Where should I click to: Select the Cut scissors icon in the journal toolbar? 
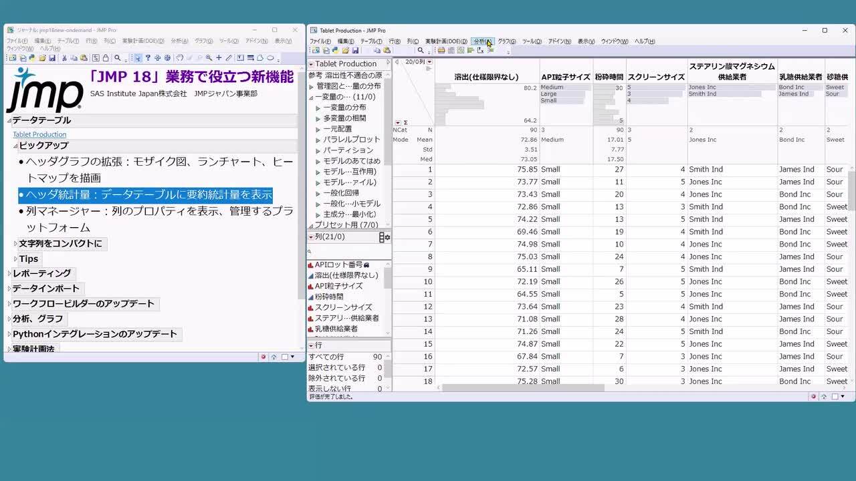point(64,58)
